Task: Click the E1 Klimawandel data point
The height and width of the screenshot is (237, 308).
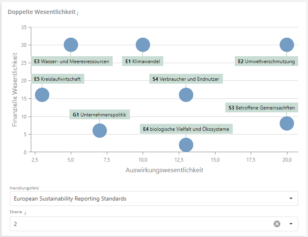Action: [x=143, y=45]
